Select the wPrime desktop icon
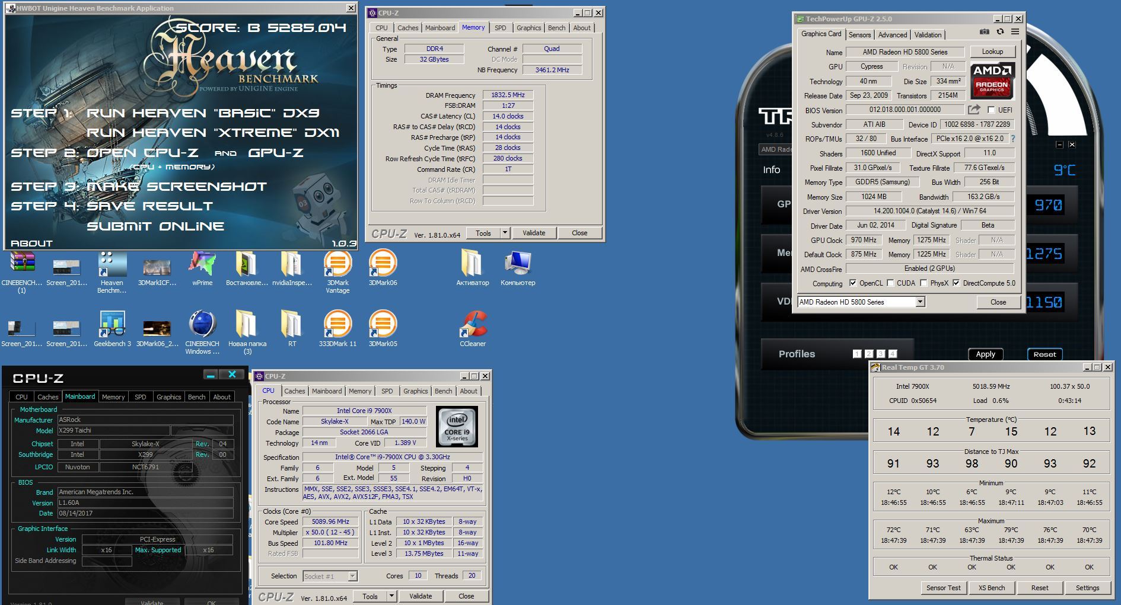This screenshot has width=1121, height=605. [x=202, y=270]
